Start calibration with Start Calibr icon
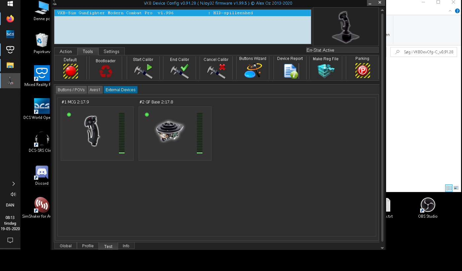 click(143, 71)
